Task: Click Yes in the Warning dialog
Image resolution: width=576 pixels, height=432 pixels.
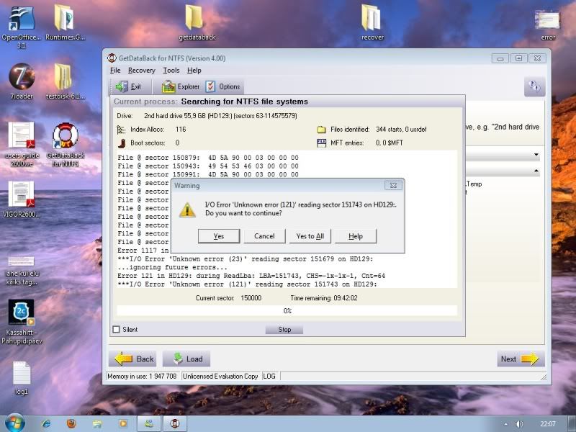Action: click(219, 236)
